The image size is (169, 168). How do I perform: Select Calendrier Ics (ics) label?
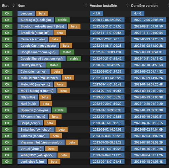[34, 72]
